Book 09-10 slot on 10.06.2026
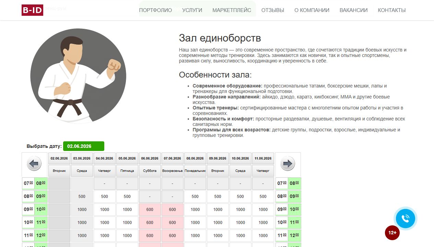Screen dimensions: 434x247 (241, 210)
